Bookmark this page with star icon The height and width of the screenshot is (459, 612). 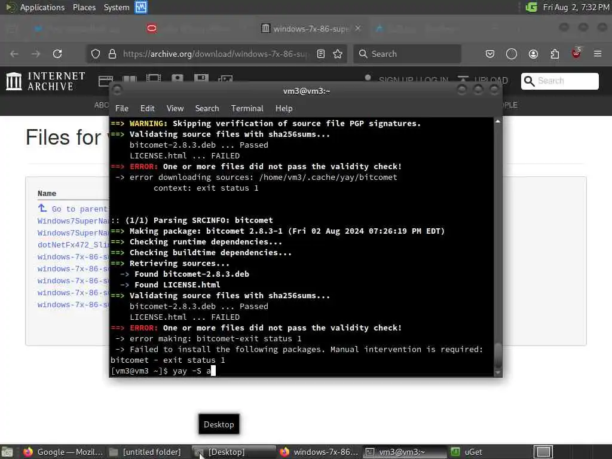pos(338,54)
